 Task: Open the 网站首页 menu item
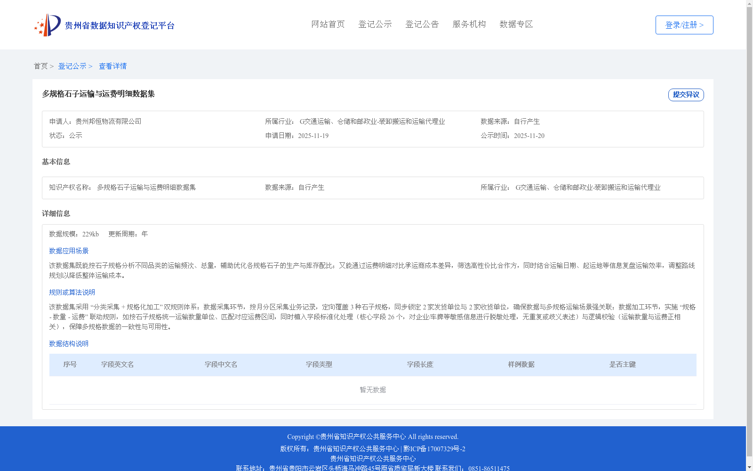click(328, 24)
